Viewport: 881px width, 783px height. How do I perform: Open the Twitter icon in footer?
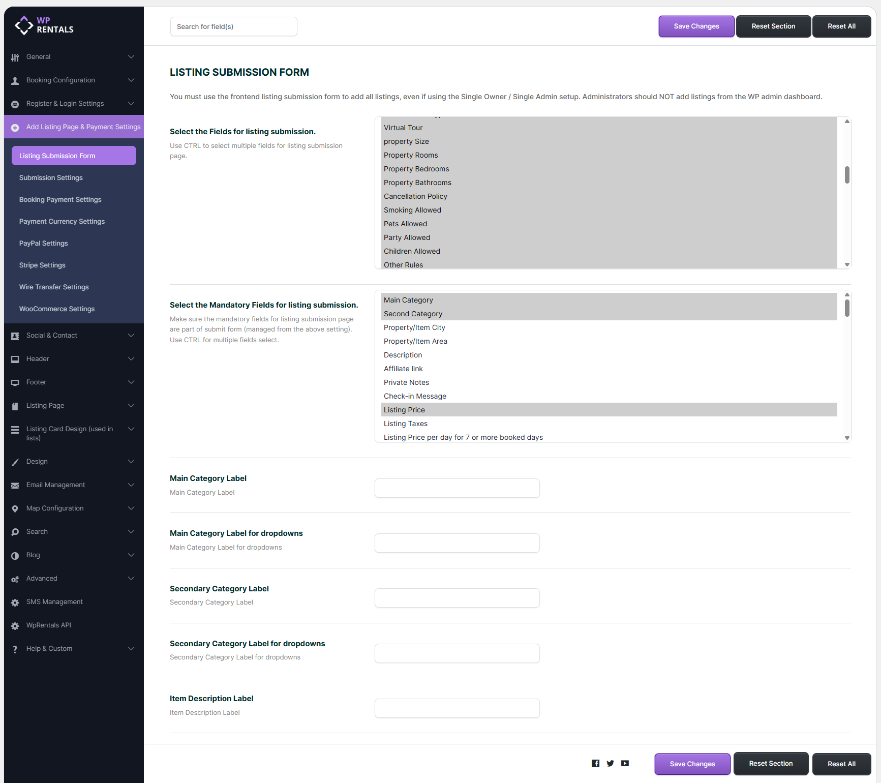[610, 763]
